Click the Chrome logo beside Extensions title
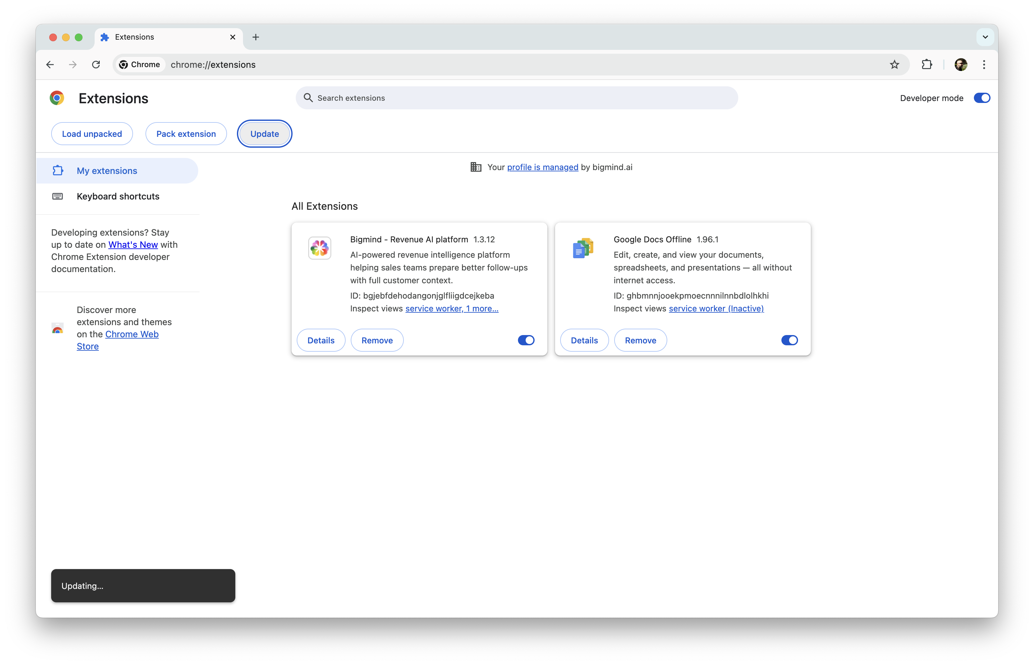The width and height of the screenshot is (1034, 665). pos(57,98)
